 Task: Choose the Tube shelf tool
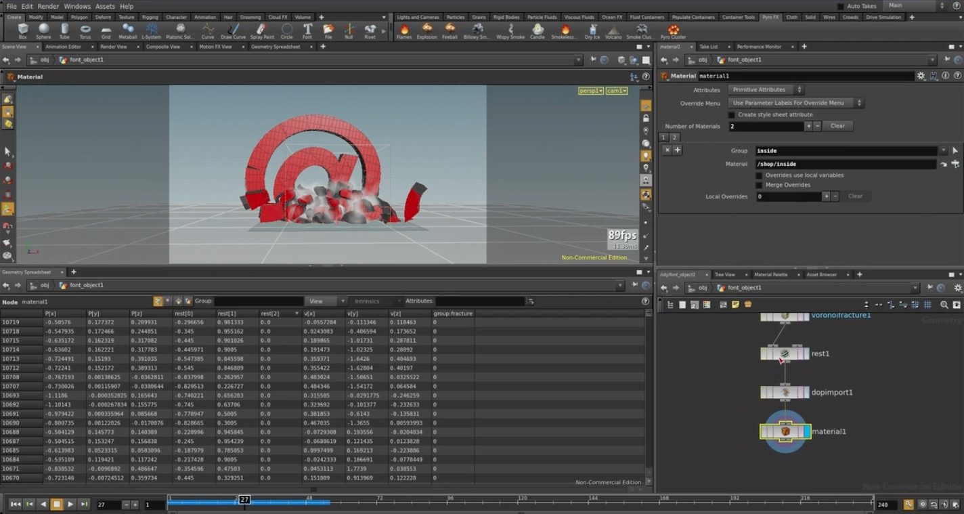(x=64, y=31)
